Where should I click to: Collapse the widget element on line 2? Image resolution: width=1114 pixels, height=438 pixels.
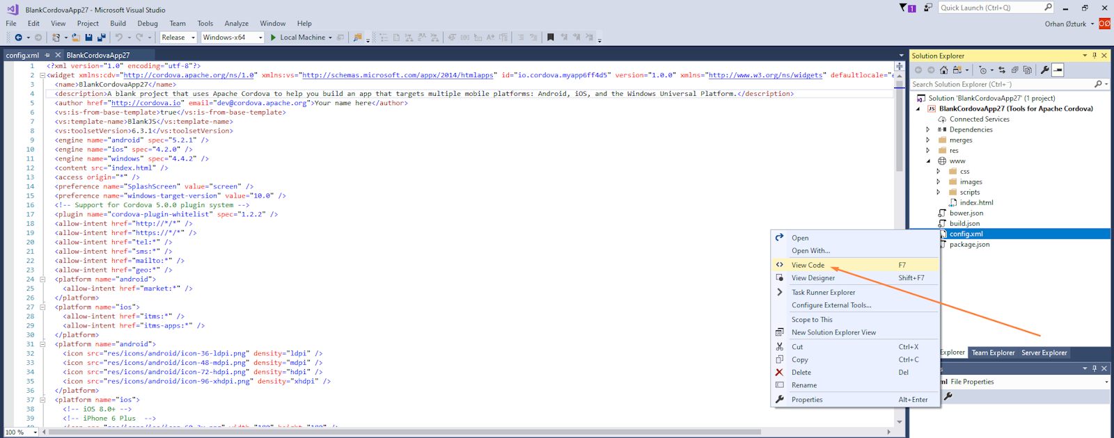42,75
